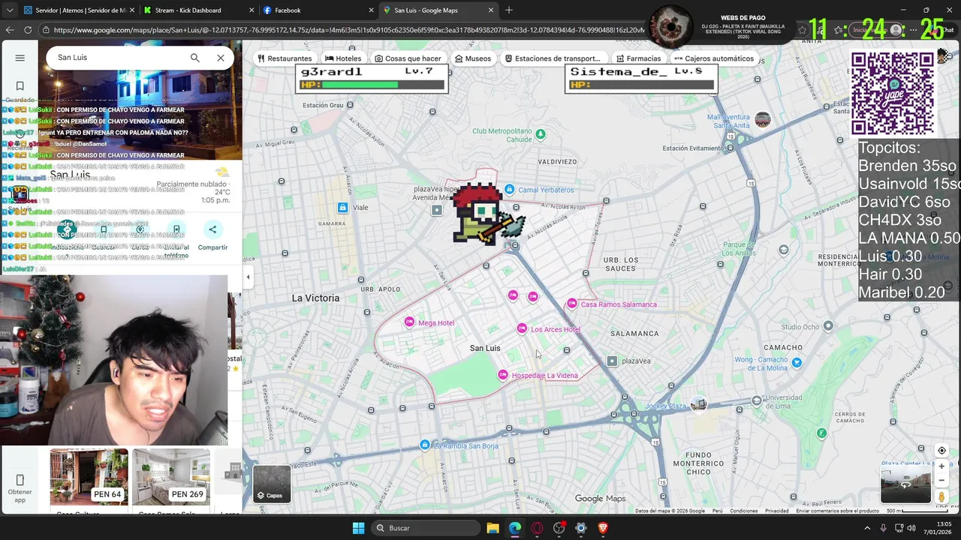Select the Cajeros automáticos chip
961x540 pixels.
pyautogui.click(x=713, y=58)
